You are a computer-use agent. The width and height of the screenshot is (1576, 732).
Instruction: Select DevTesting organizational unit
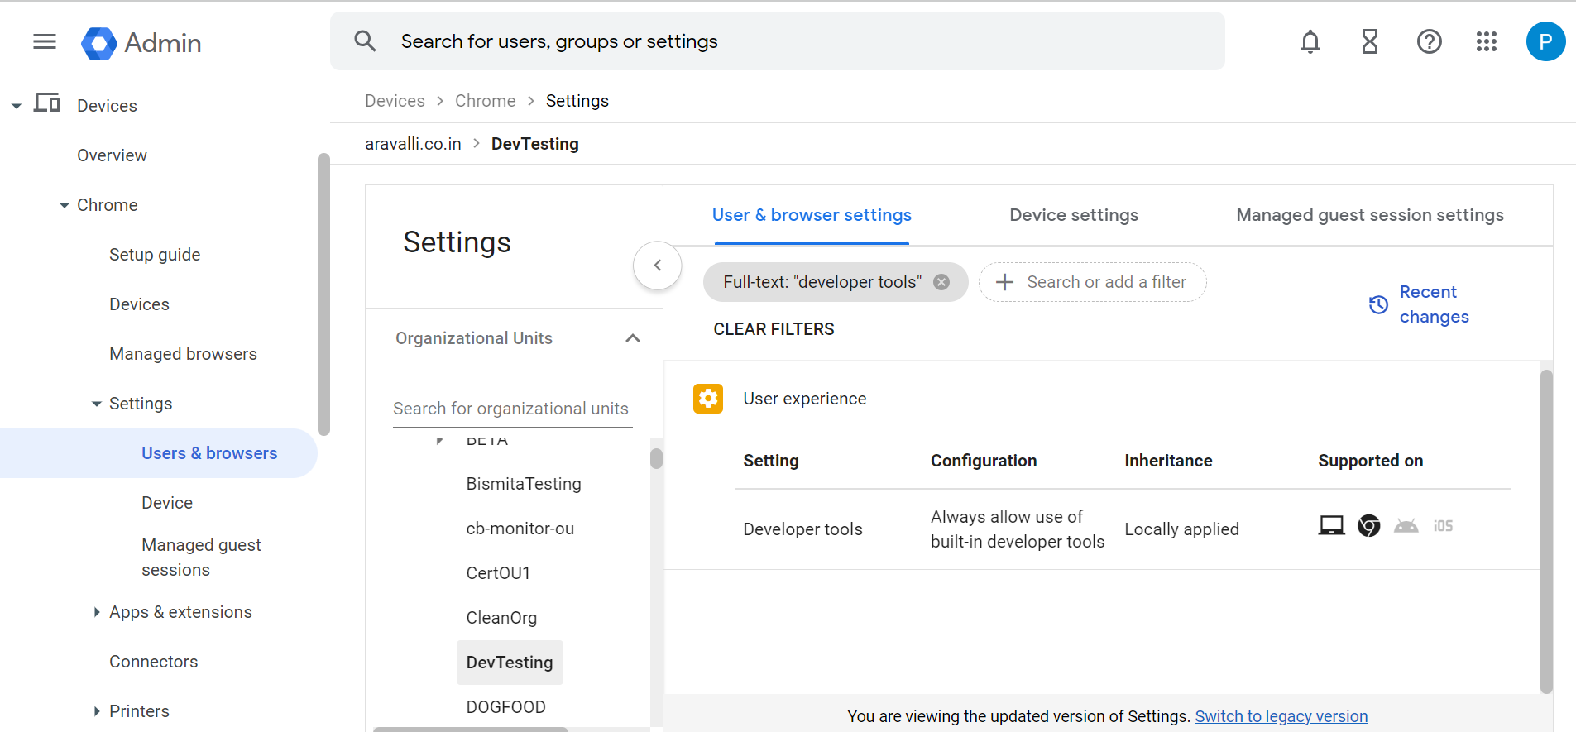pyautogui.click(x=510, y=663)
